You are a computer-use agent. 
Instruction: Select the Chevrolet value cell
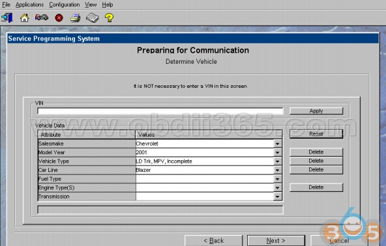(205, 144)
